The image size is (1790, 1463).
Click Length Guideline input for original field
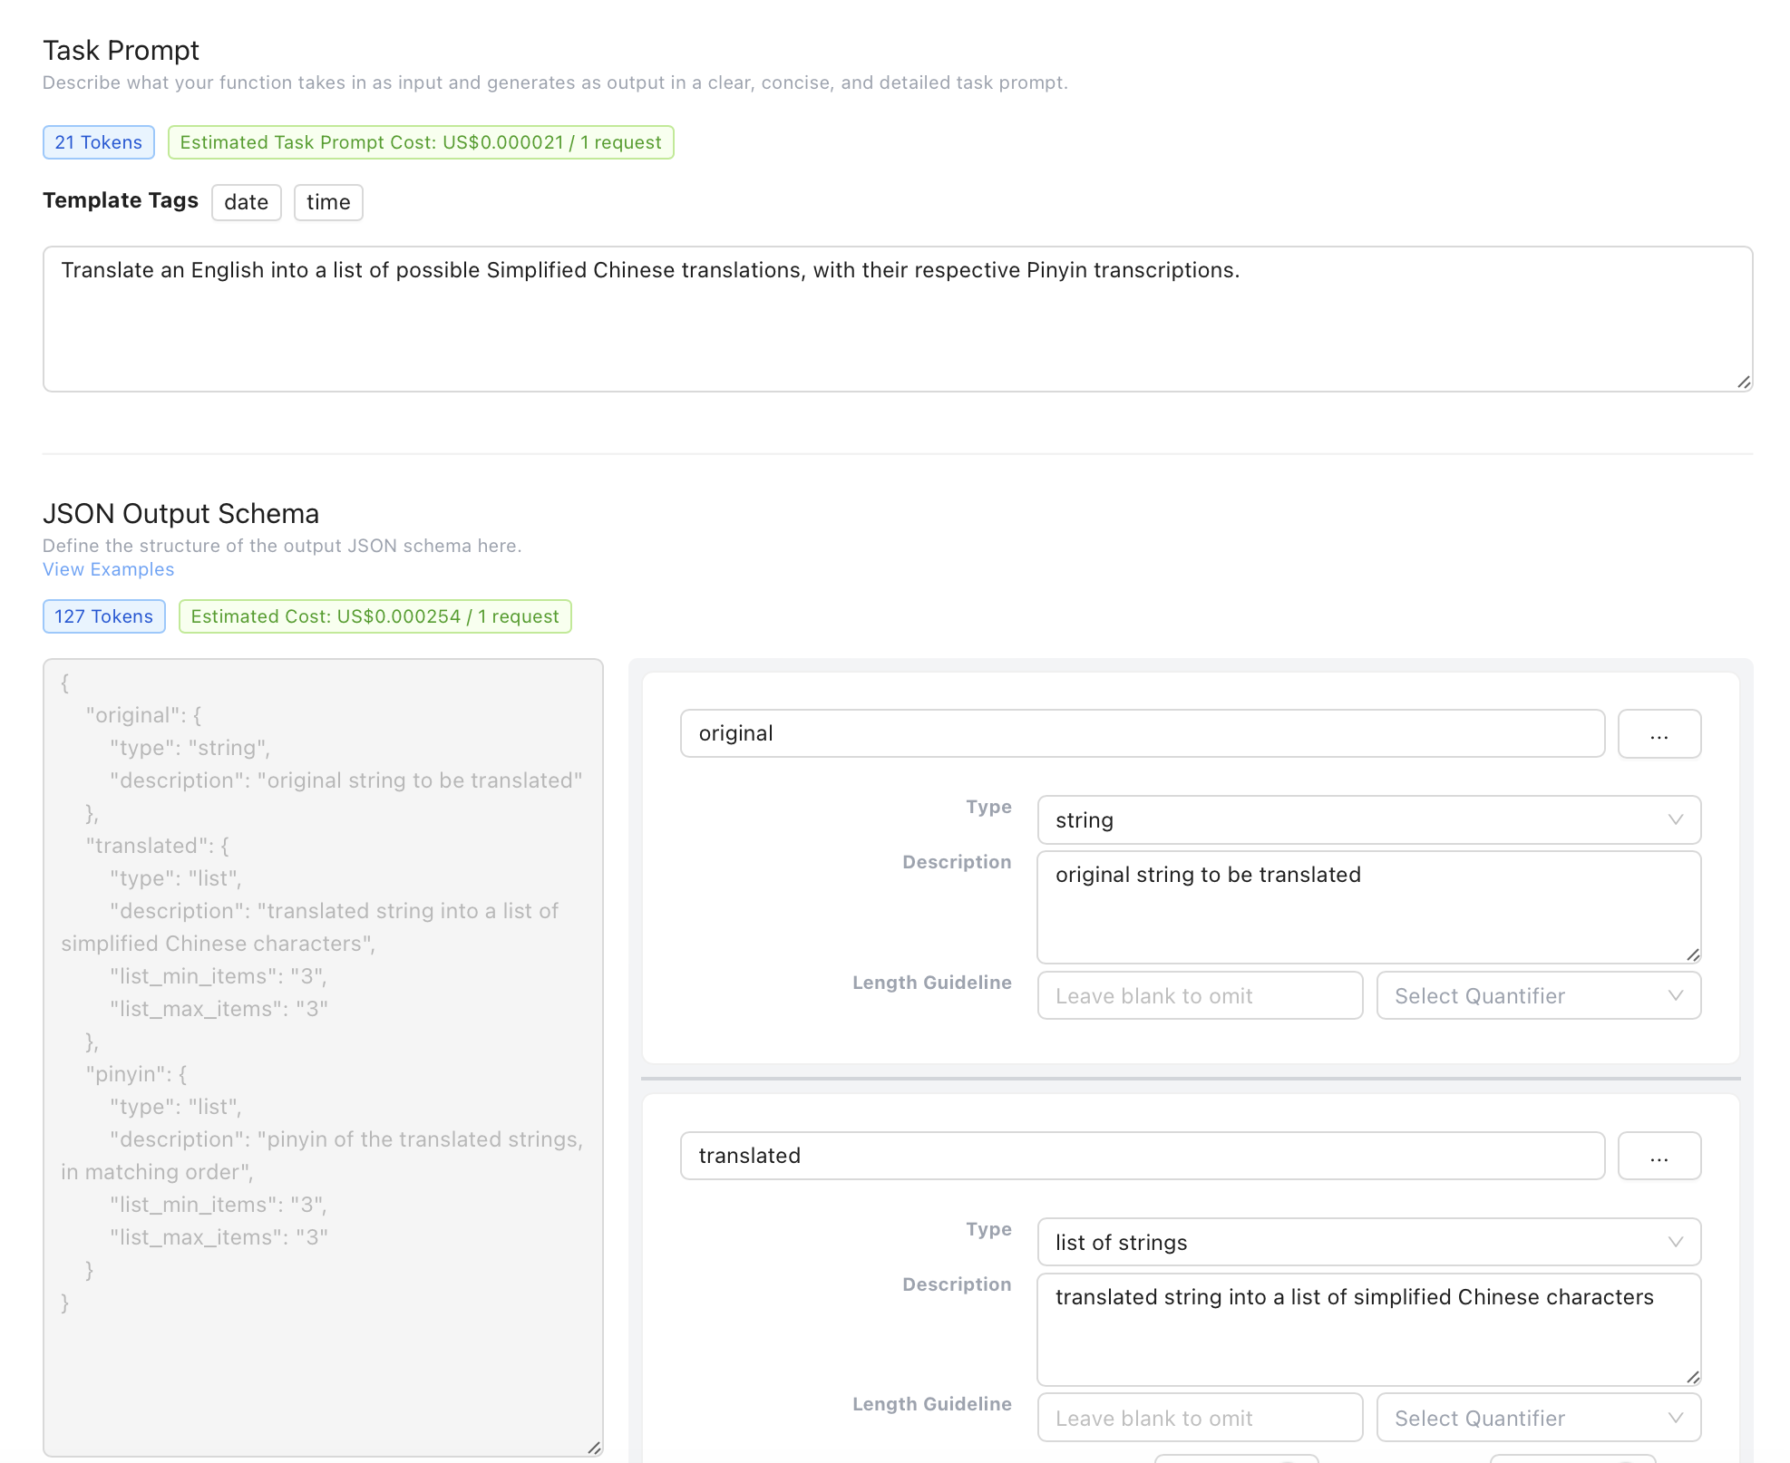(1199, 996)
